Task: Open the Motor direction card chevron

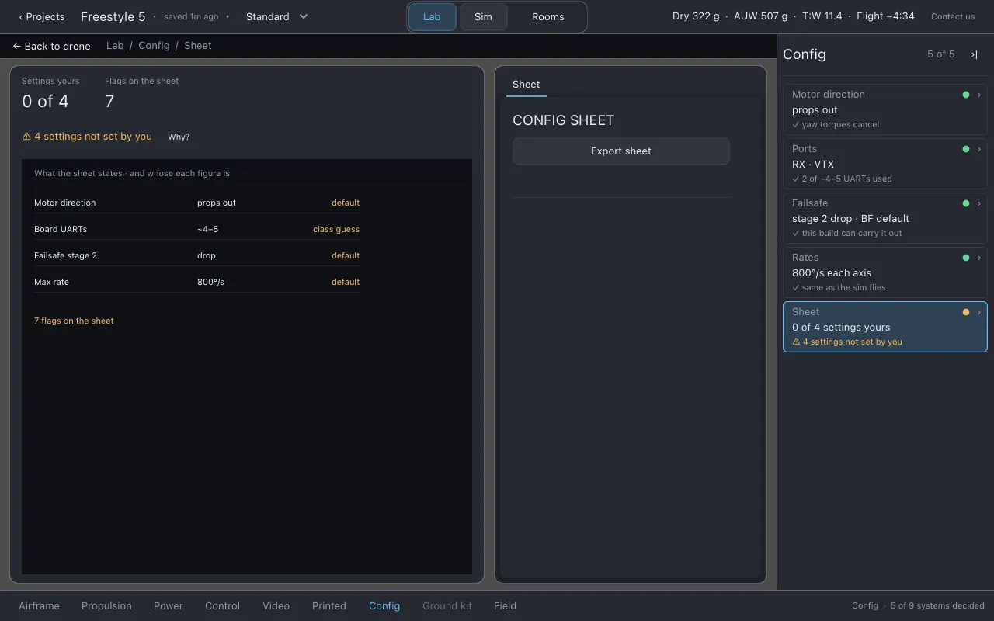Action: [x=978, y=95]
